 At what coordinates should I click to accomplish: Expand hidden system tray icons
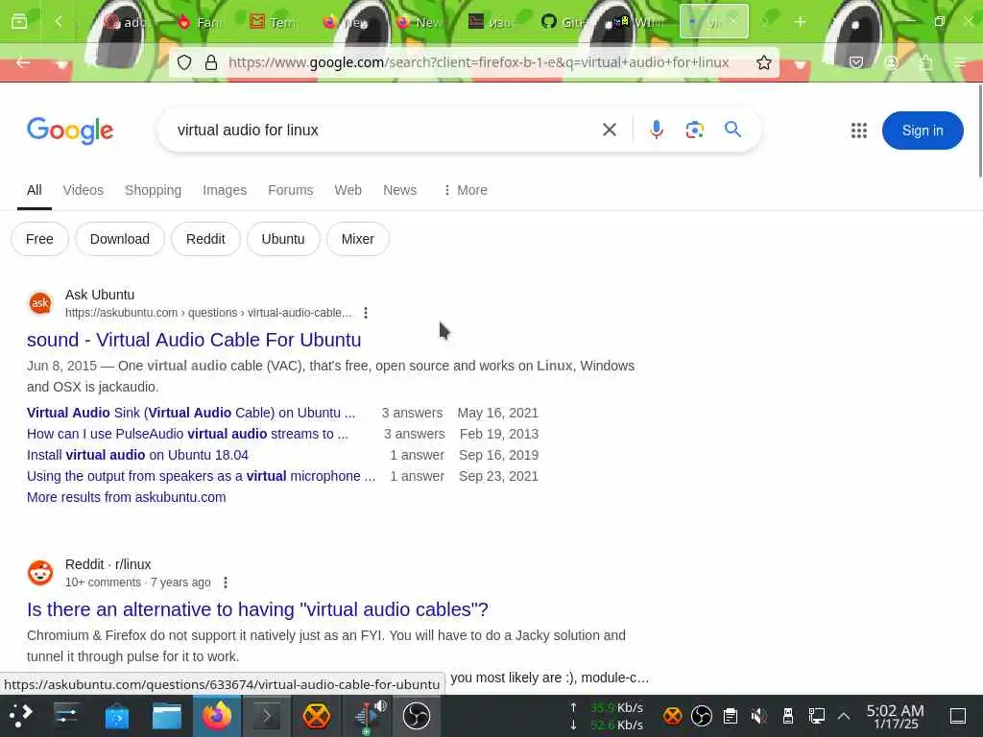point(844,716)
